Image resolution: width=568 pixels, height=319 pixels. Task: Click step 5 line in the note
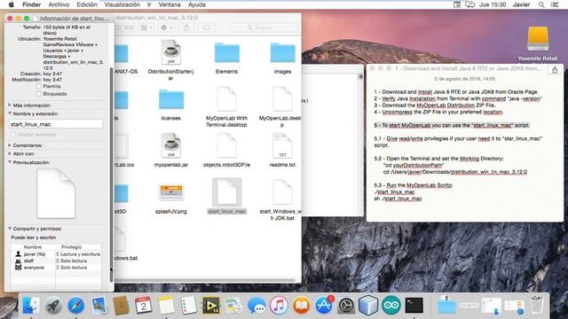[x=452, y=125]
